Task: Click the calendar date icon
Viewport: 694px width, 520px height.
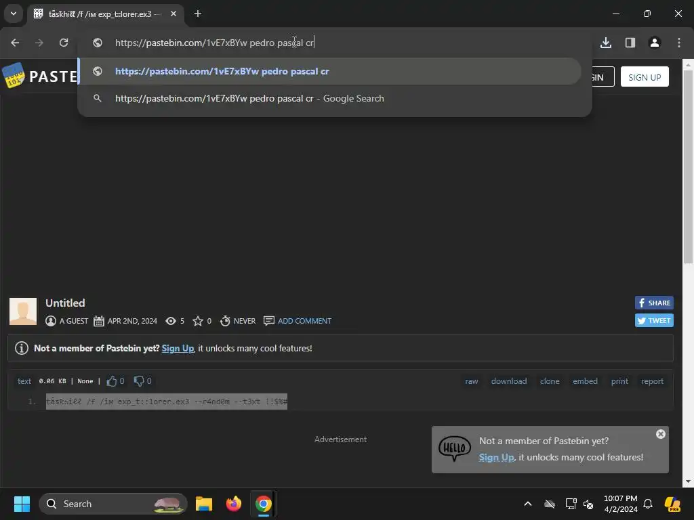Action: pos(99,321)
